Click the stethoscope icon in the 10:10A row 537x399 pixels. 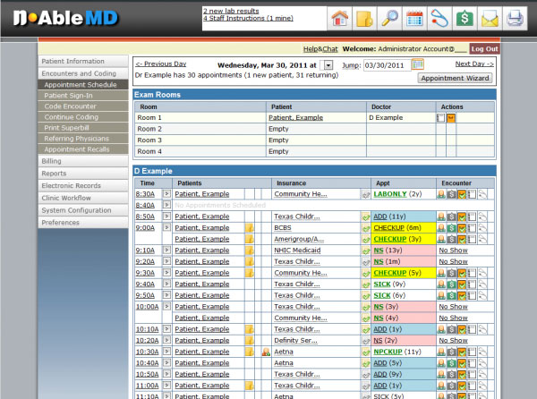pyautogui.click(x=483, y=329)
